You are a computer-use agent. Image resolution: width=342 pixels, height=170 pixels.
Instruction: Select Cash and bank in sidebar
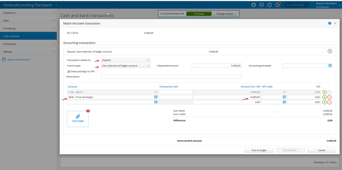(x=28, y=36)
